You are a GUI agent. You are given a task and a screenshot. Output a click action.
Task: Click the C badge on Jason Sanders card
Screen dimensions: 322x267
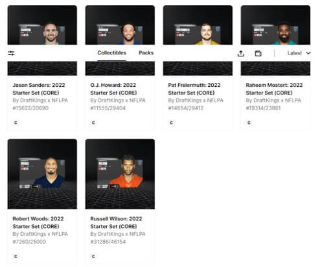(16, 122)
